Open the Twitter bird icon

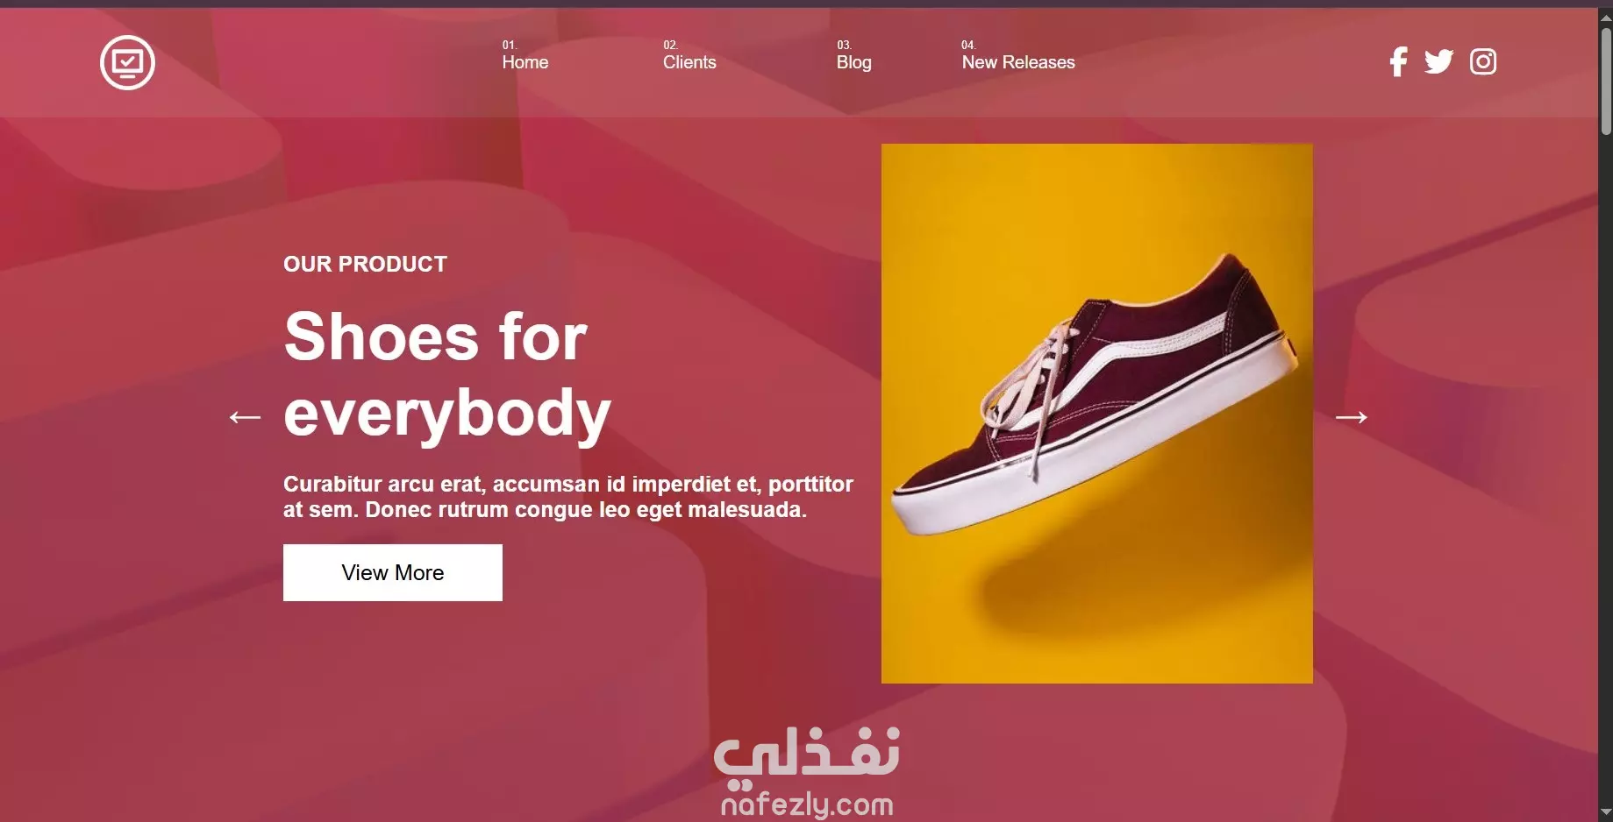pos(1438,61)
